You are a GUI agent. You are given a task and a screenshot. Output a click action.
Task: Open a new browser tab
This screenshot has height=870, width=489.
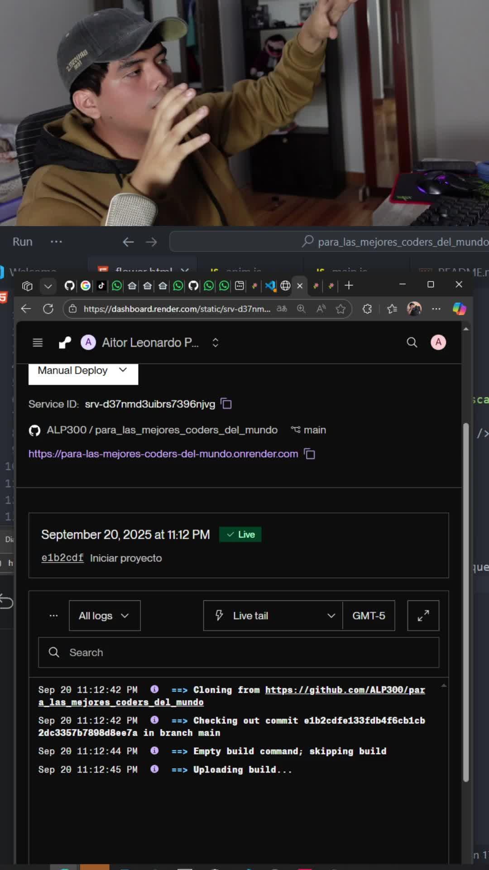349,285
